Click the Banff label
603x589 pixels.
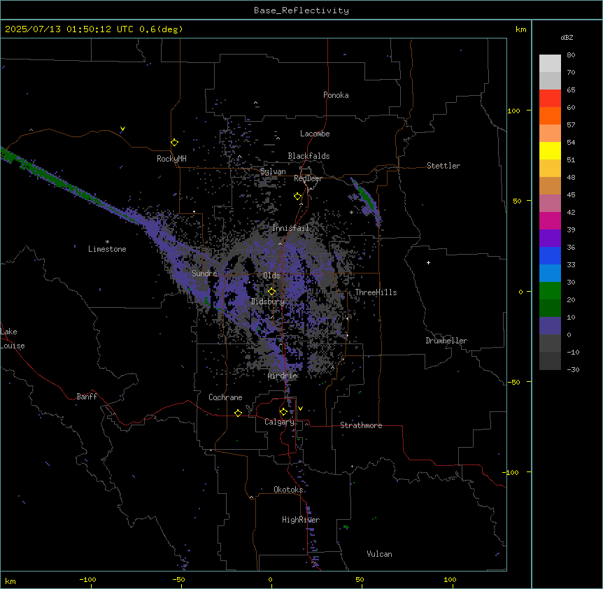click(87, 397)
